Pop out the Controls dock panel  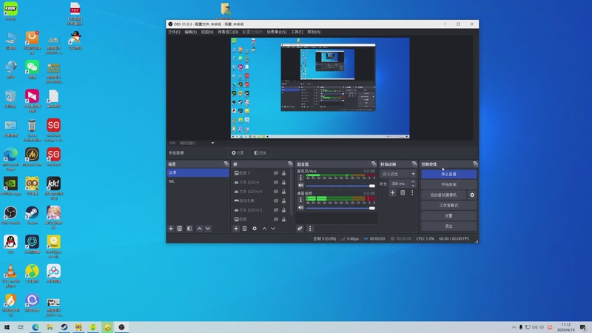[475, 164]
